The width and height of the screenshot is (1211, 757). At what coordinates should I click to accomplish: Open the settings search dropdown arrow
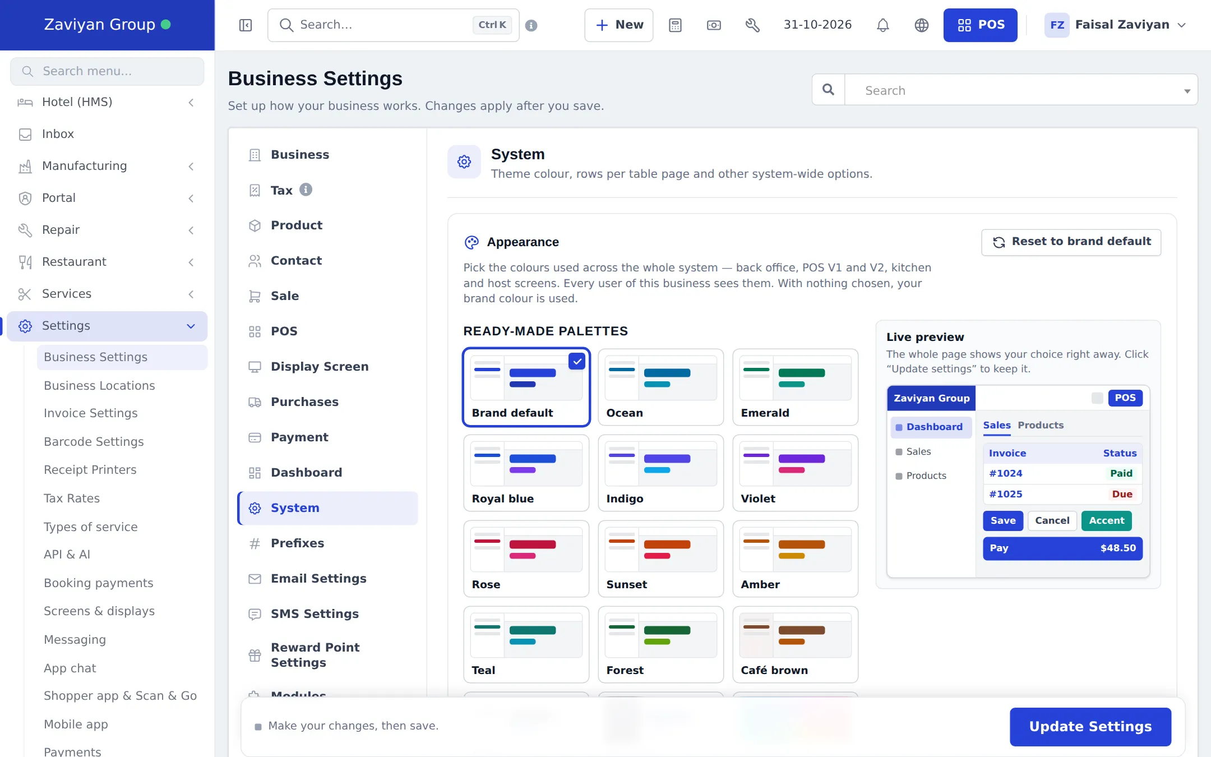click(1187, 91)
